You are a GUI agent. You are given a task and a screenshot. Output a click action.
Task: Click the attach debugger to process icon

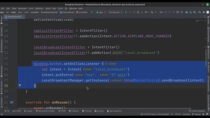point(152,12)
